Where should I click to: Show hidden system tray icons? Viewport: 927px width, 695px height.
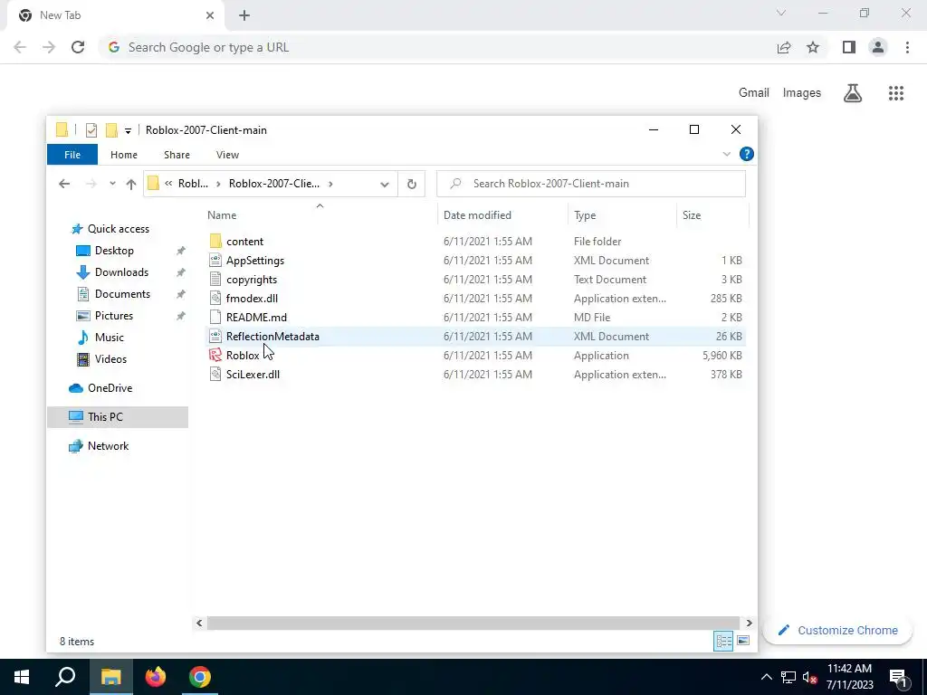[x=766, y=677]
